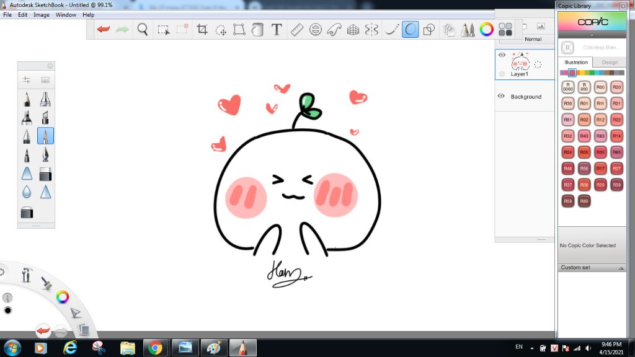Image resolution: width=635 pixels, height=357 pixels.
Task: Click the add image layer button
Action: tap(541, 26)
